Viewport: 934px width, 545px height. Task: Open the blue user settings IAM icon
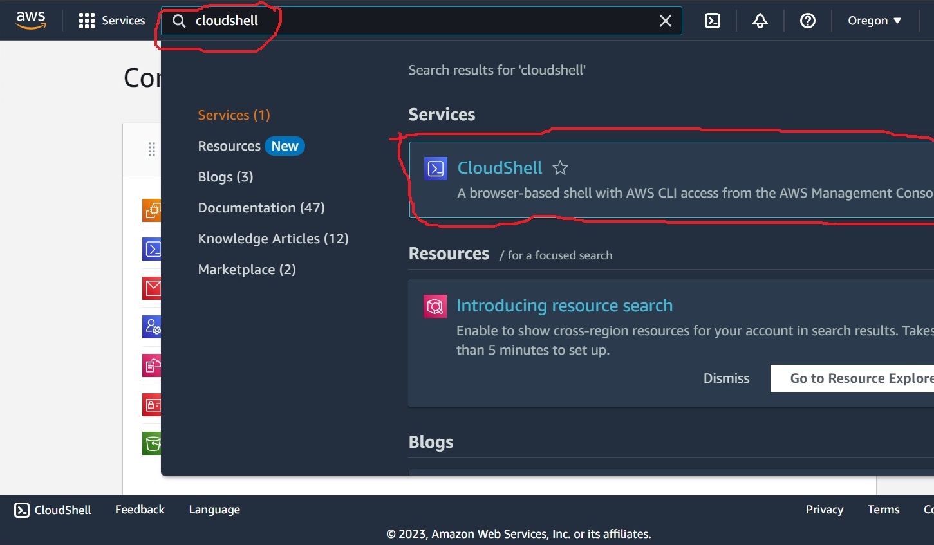click(152, 327)
